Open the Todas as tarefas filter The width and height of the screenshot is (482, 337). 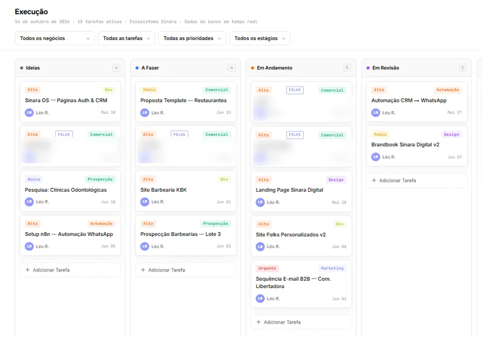click(x=126, y=39)
